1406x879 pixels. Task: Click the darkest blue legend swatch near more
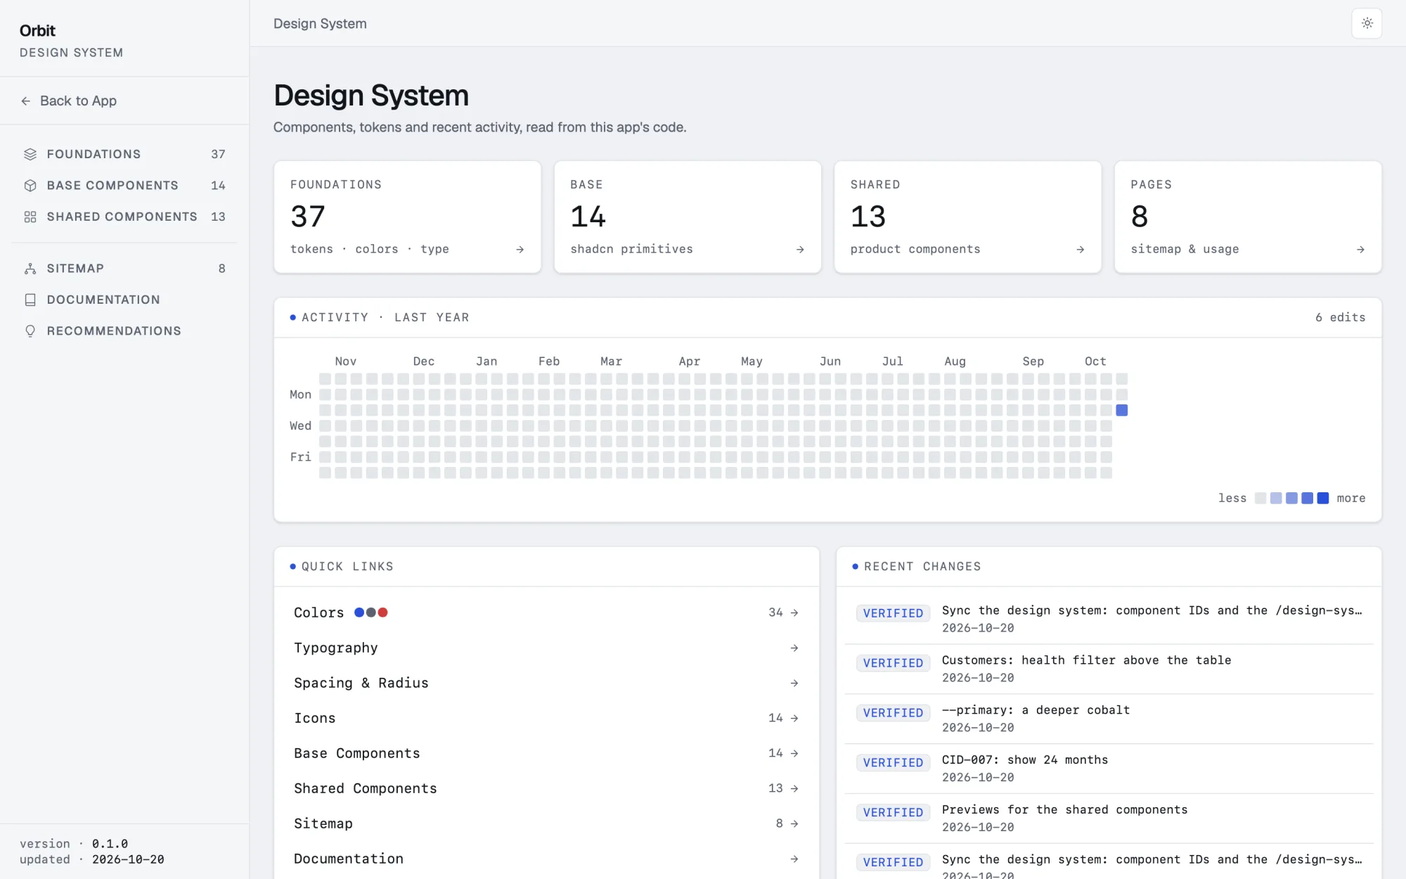pos(1323,498)
